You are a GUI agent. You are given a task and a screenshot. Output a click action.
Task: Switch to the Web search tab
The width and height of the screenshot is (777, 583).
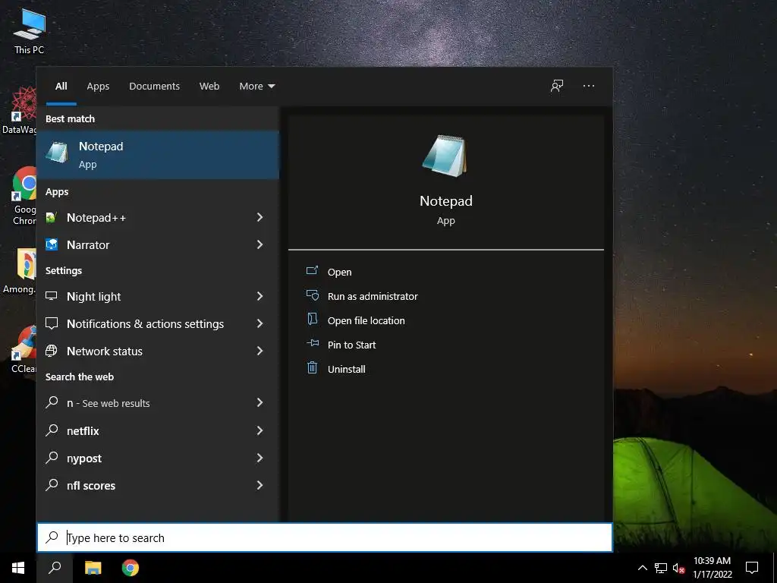tap(209, 87)
